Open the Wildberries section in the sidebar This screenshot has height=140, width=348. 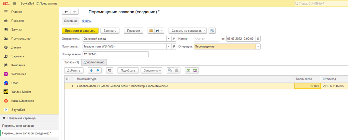19,74
